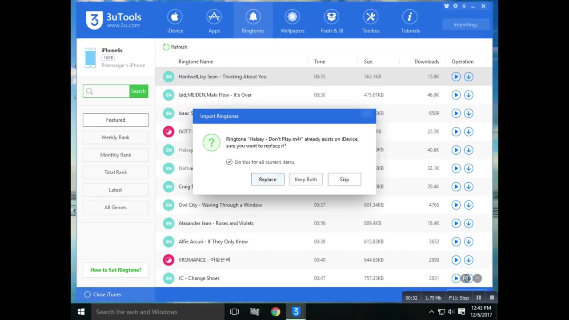
Task: Click Skip in Import Ringtones dialog
Action: pyautogui.click(x=345, y=180)
